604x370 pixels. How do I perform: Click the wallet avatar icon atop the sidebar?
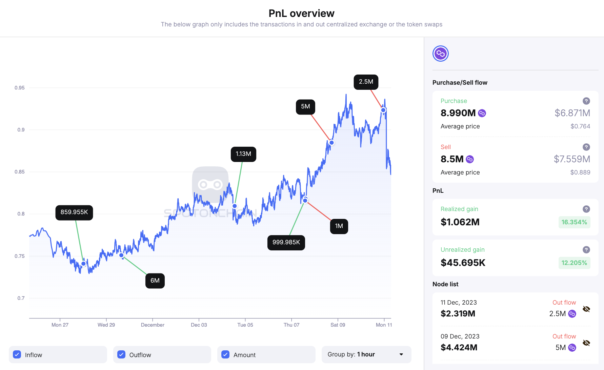440,53
